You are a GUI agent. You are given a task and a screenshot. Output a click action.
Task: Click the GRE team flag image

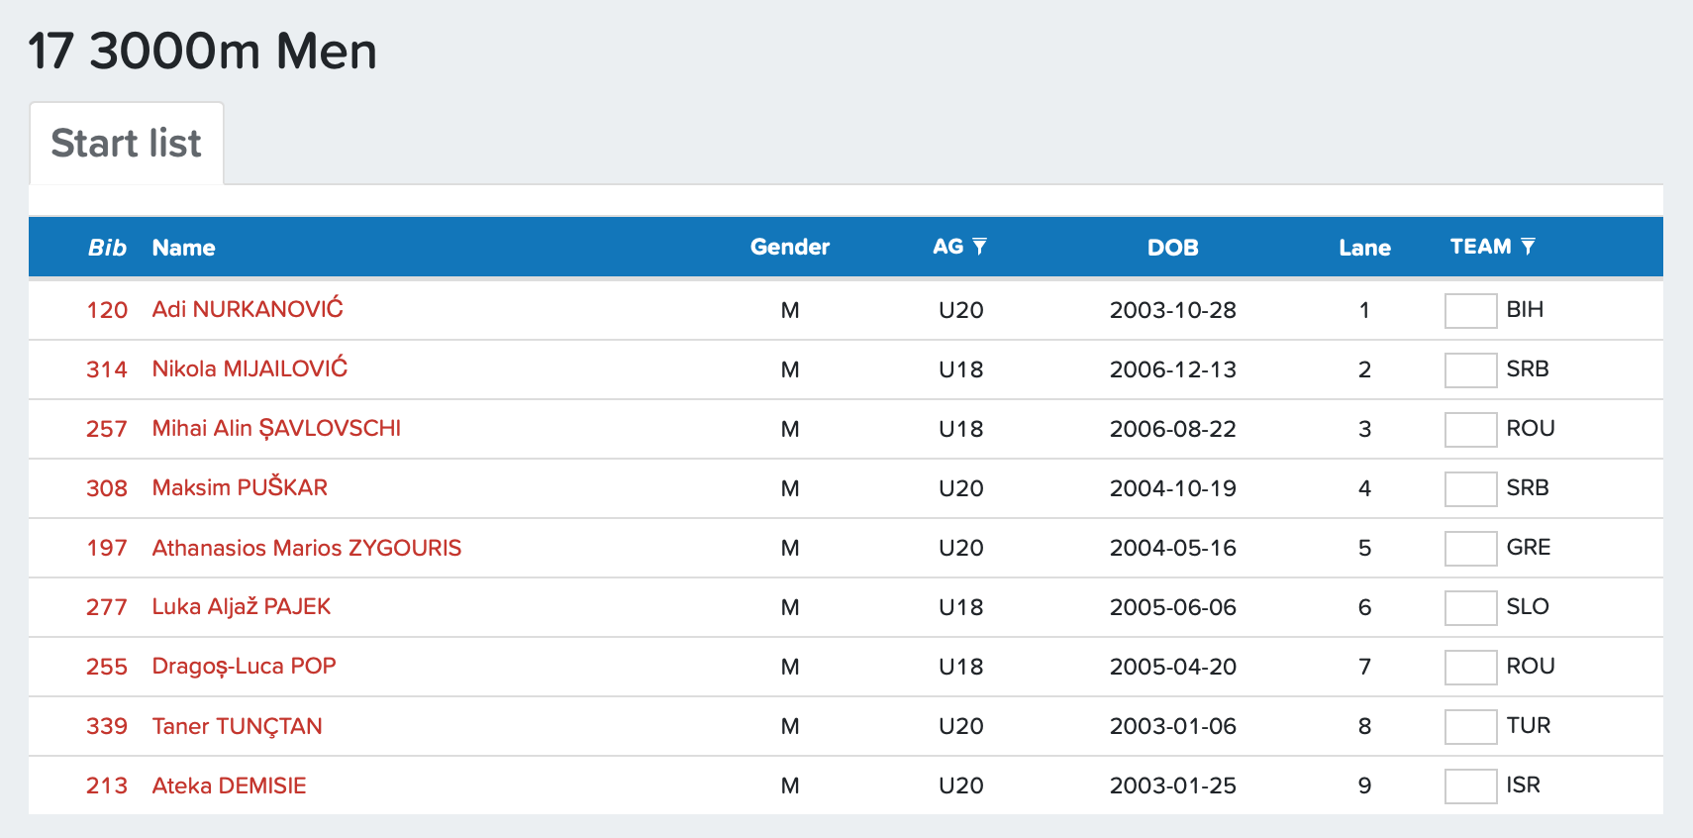point(1469,548)
